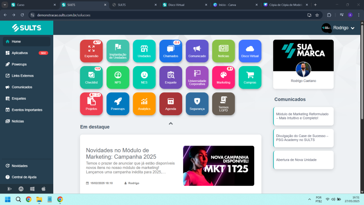Open the Disco Virtual cloud tile
This screenshot has height=205, width=364.
[250, 51]
